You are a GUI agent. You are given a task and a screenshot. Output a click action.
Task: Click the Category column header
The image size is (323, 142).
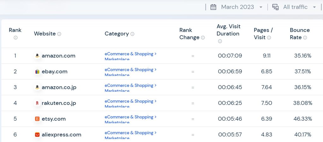[117, 34]
